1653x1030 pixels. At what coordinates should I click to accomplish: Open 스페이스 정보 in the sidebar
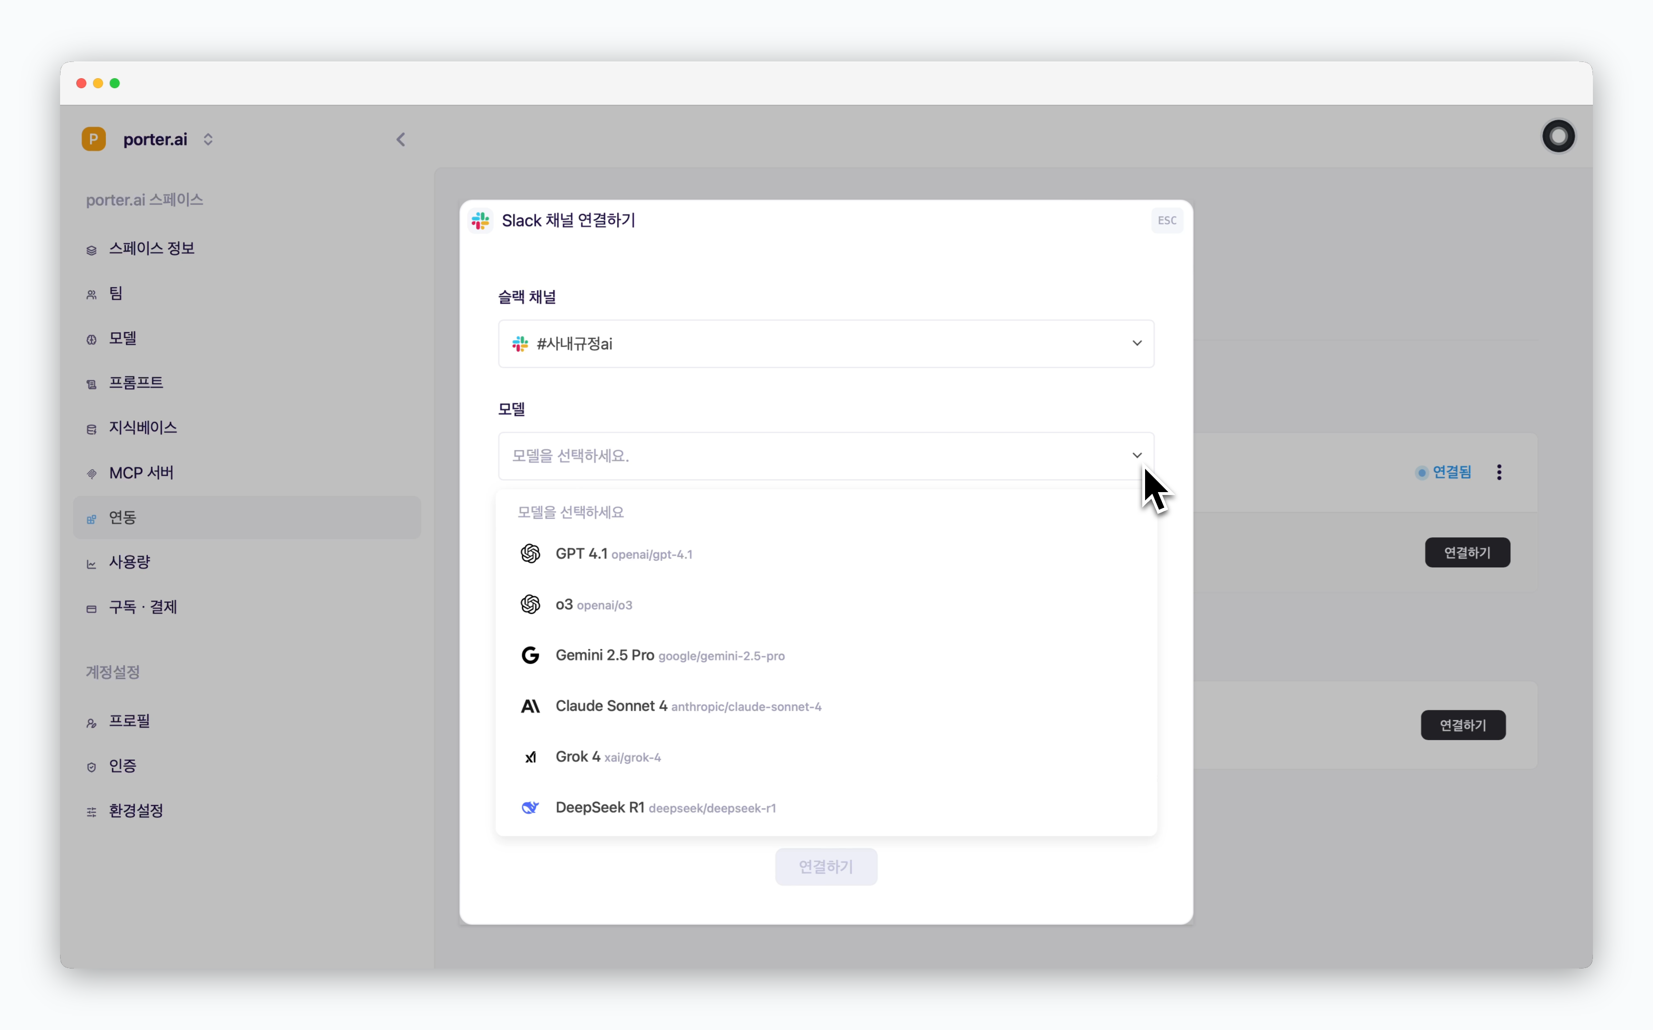[x=247, y=248]
